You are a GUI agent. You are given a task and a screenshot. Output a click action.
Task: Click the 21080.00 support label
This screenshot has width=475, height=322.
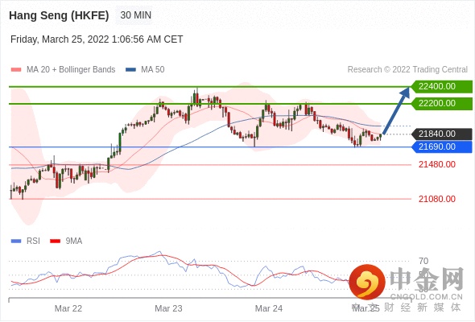[437, 199]
